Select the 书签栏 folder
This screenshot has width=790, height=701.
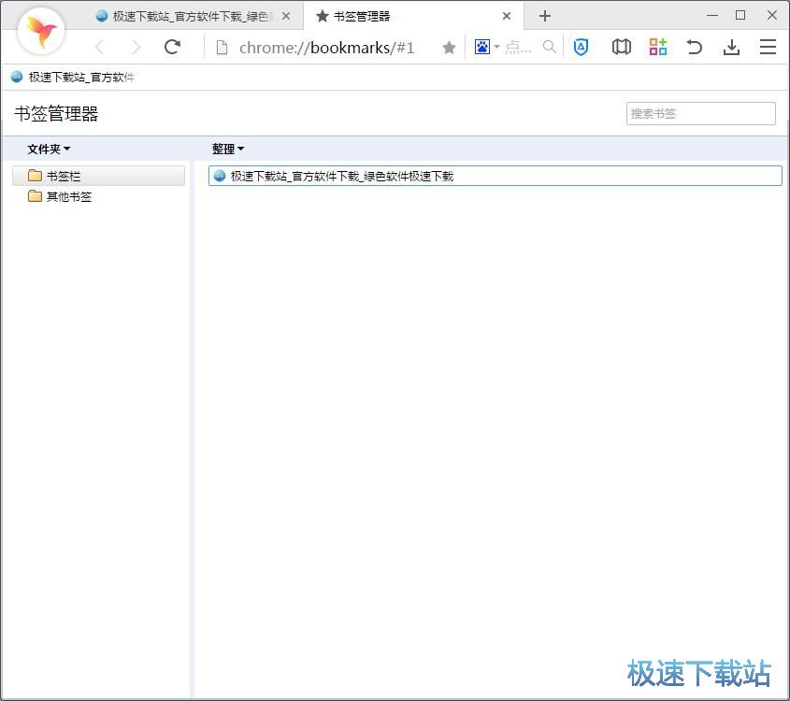click(x=99, y=176)
